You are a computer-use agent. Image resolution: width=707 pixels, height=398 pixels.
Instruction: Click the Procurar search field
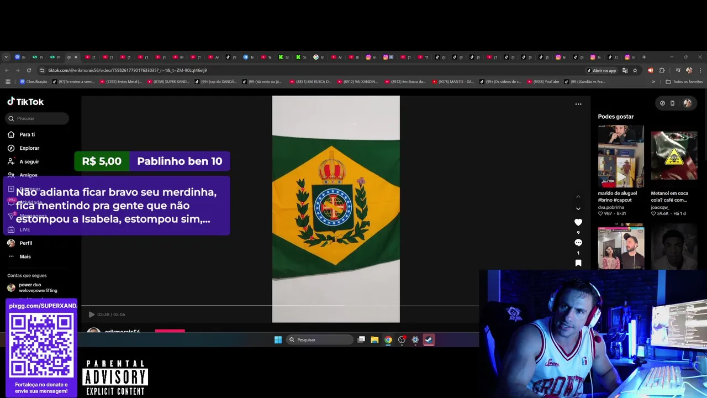tap(38, 118)
